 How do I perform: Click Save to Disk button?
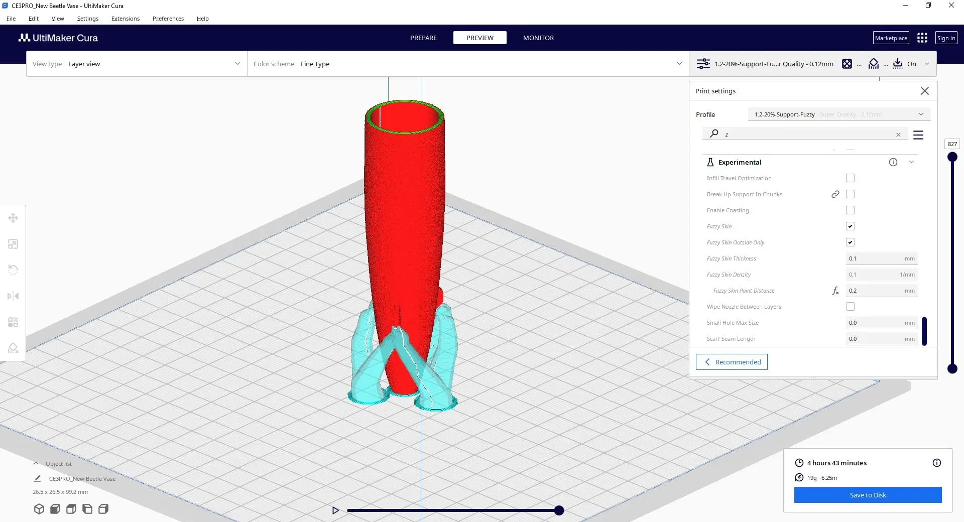coord(868,495)
